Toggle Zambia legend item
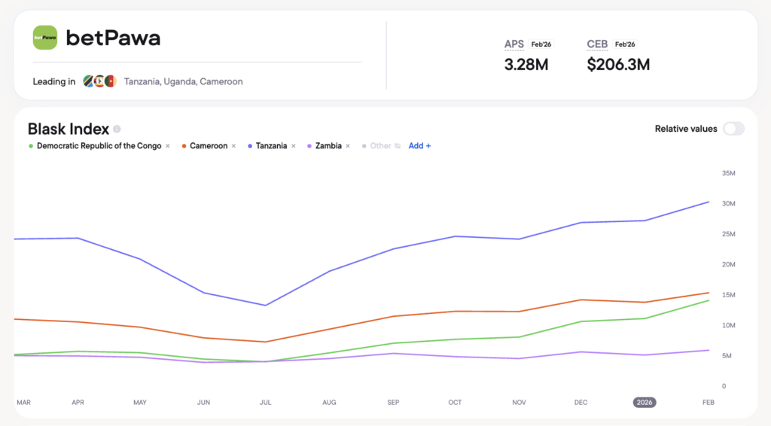The image size is (771, 426). [x=328, y=146]
